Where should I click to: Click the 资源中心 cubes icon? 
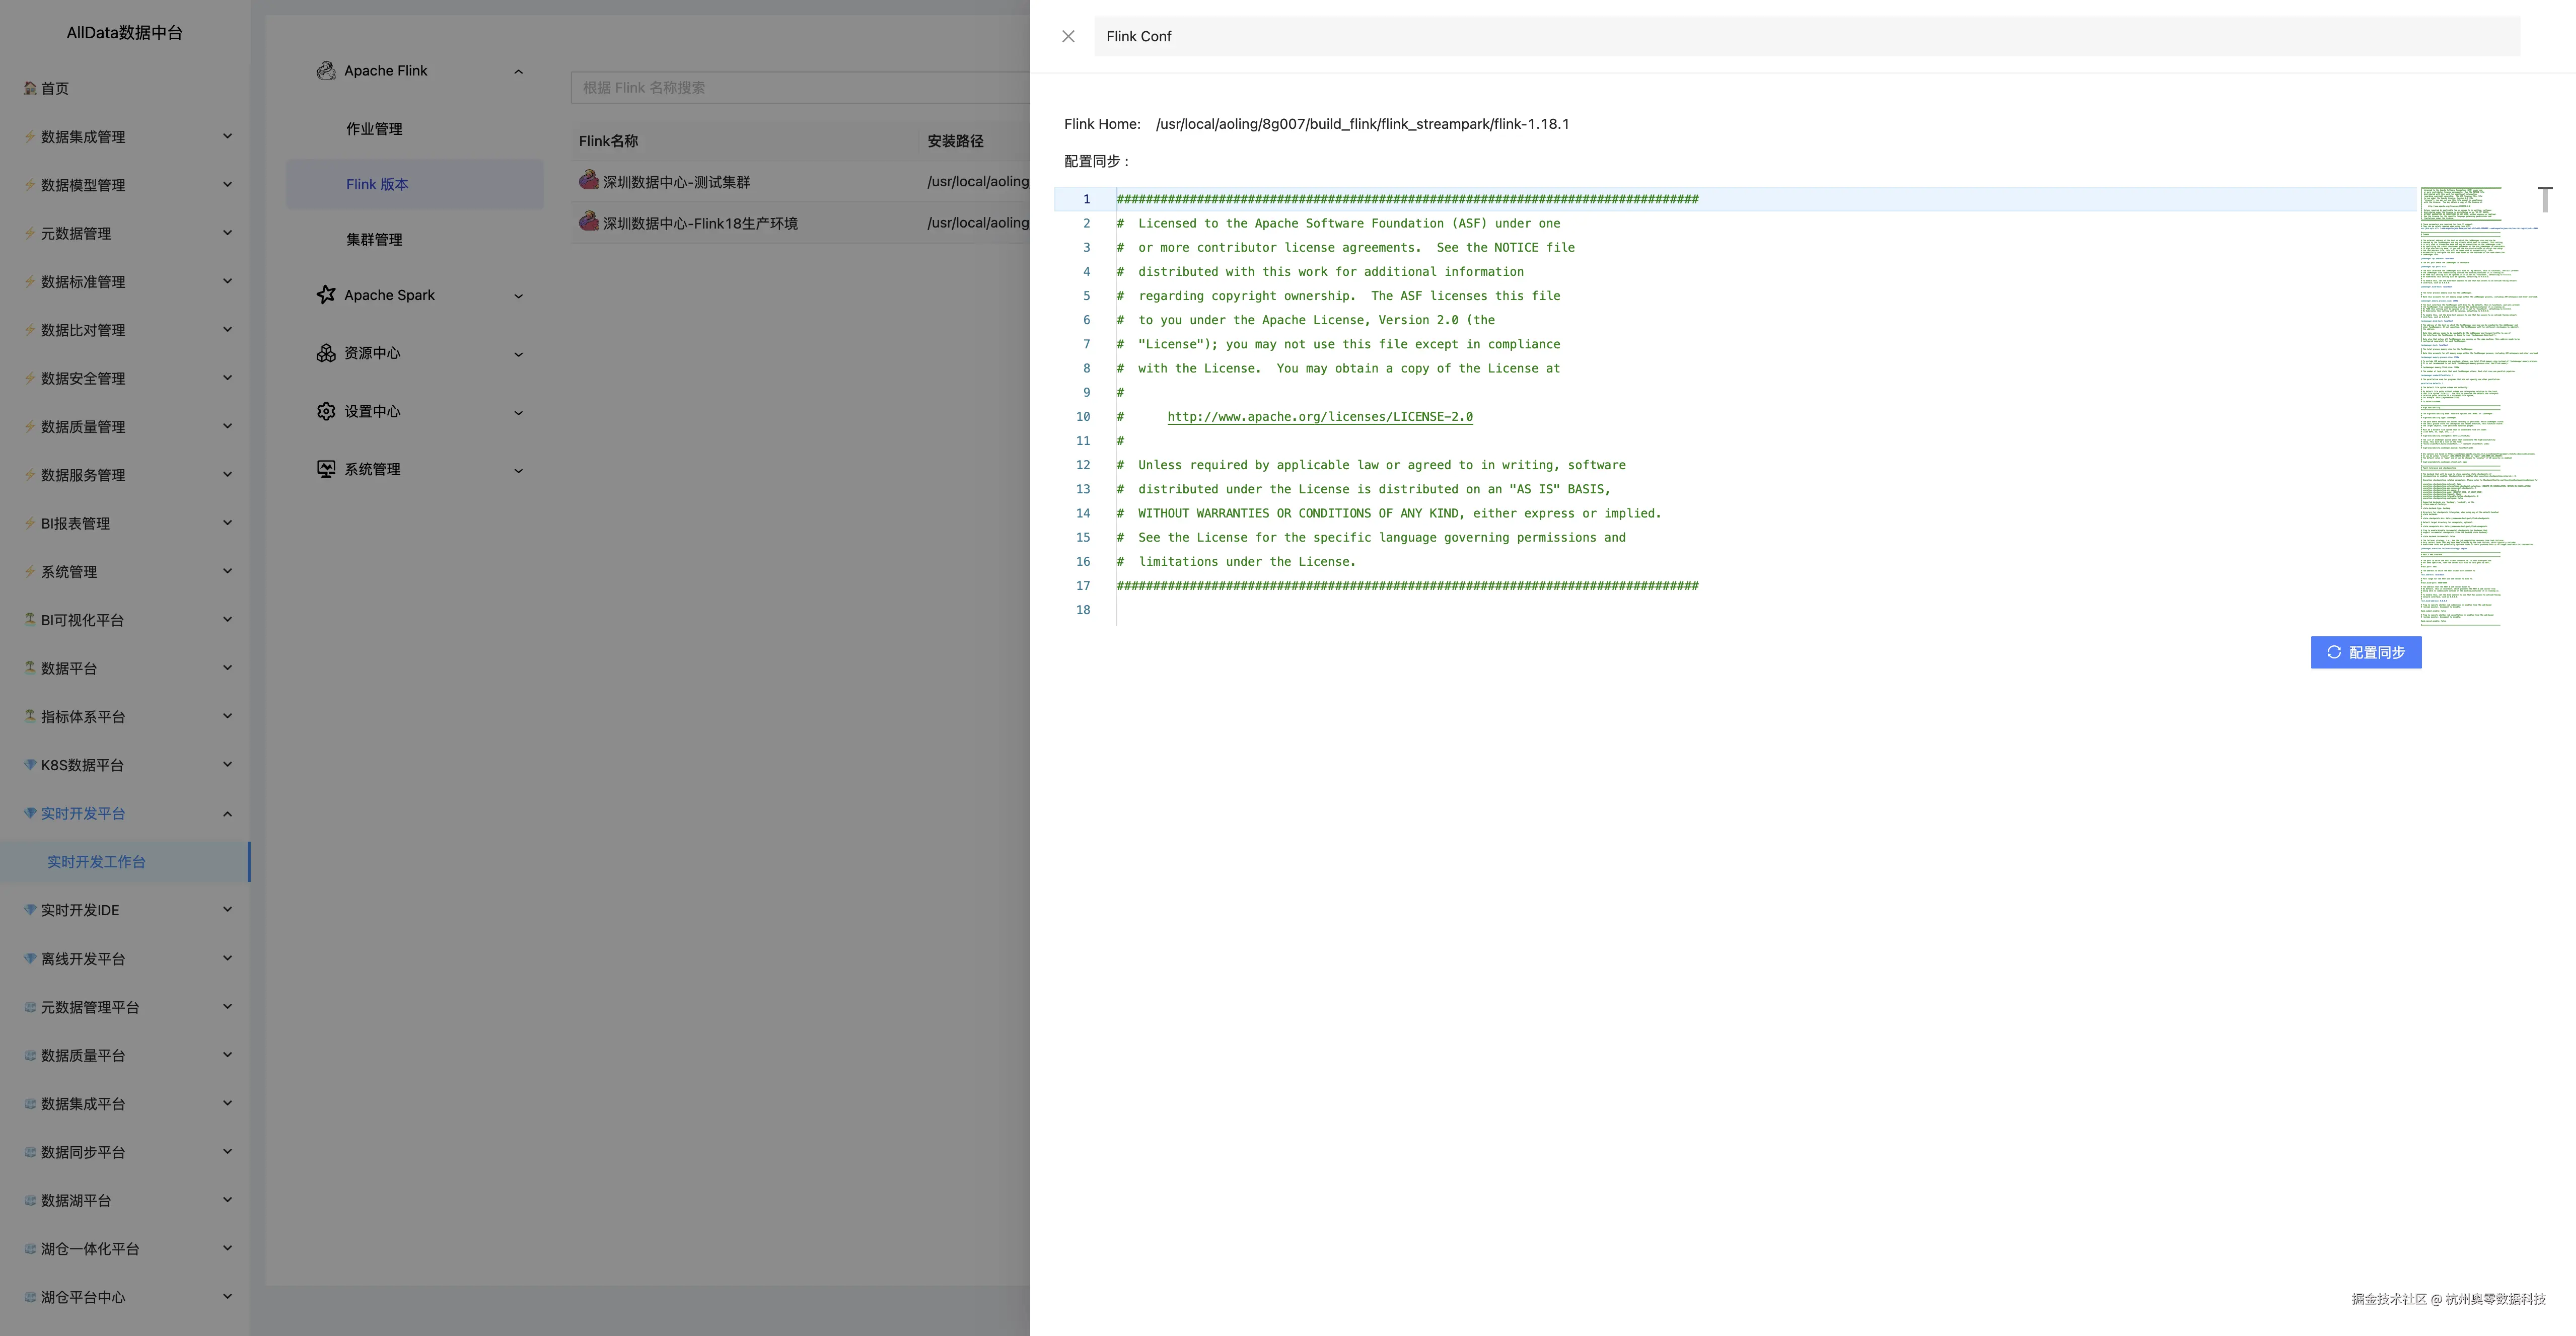click(x=325, y=353)
